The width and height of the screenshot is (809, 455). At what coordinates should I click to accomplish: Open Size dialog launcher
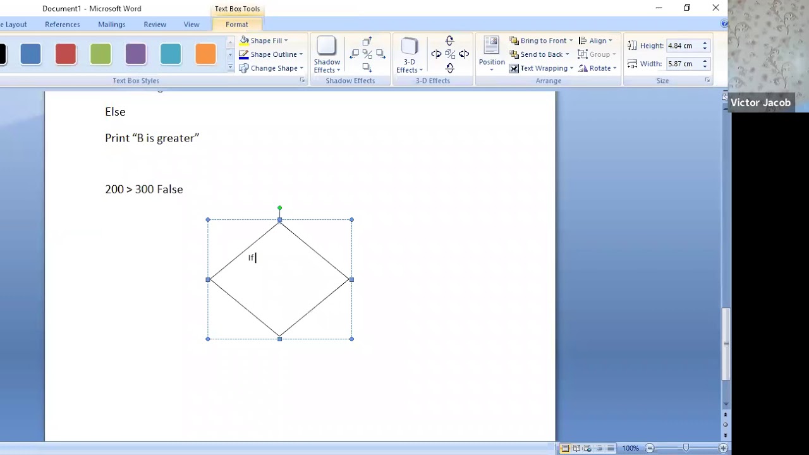(707, 80)
